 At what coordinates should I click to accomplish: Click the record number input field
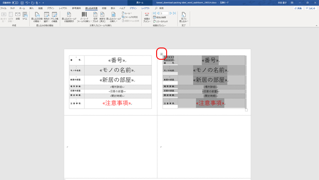[x=164, y=13]
